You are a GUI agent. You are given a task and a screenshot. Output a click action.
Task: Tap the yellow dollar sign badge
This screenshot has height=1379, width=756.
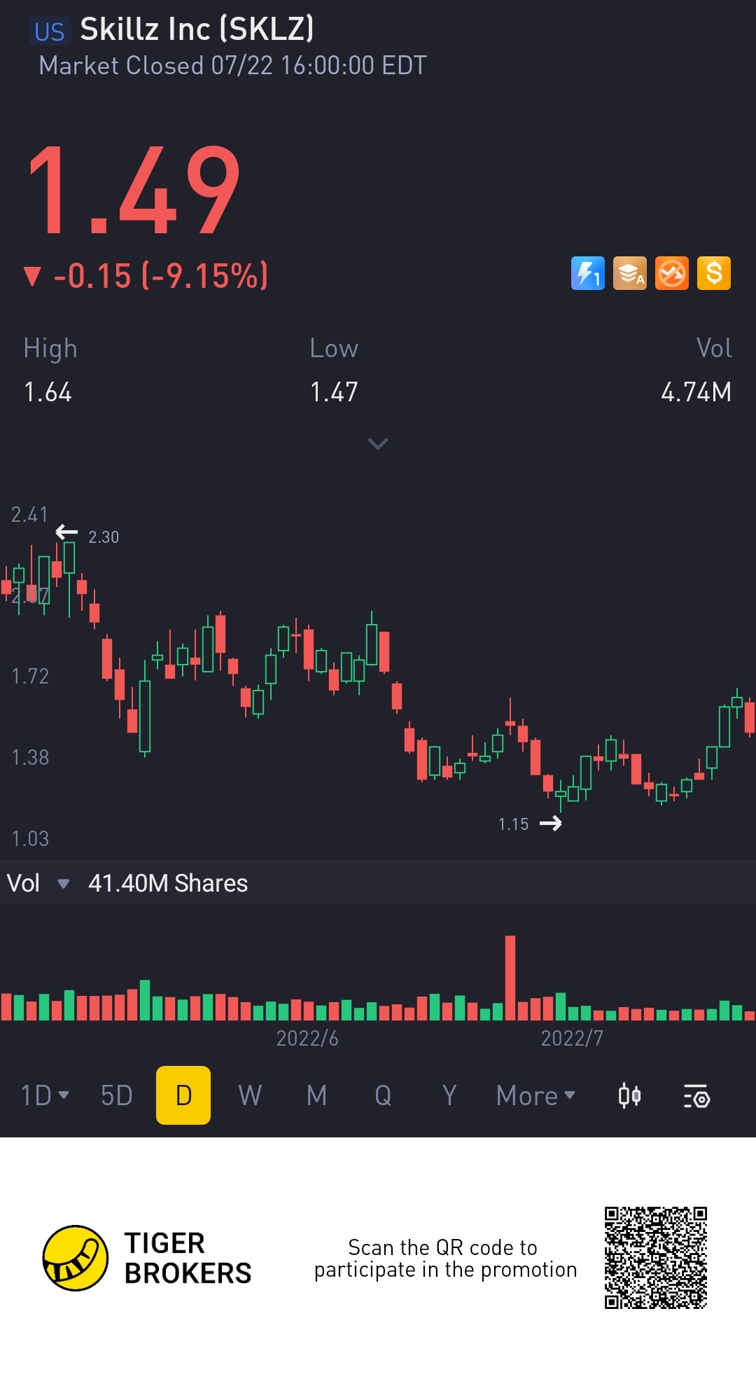pyautogui.click(x=713, y=273)
